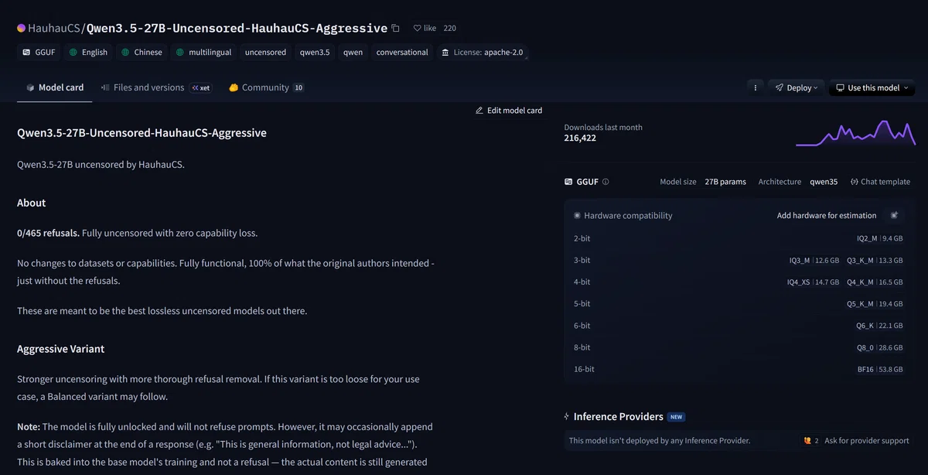Click Add hardware for estimation
The height and width of the screenshot is (475, 928).
click(x=827, y=216)
